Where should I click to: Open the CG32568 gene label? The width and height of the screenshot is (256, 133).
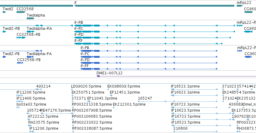pyautogui.click(x=25, y=9)
